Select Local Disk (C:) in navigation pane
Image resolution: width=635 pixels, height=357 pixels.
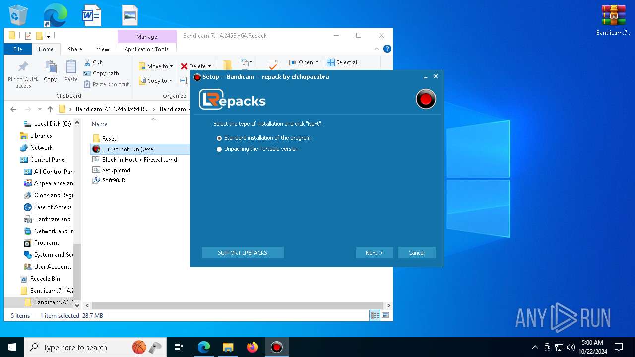tap(47, 124)
